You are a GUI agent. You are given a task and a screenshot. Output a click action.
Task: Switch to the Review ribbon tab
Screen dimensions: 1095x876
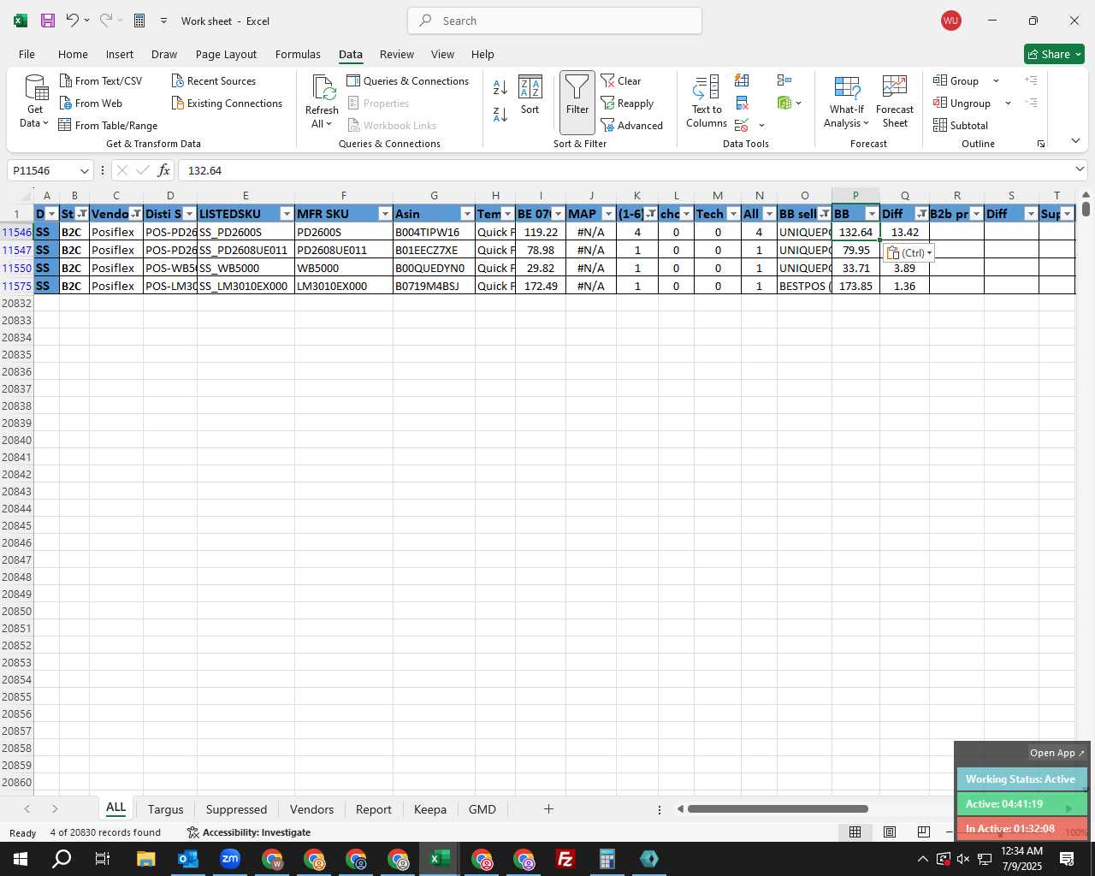(x=397, y=54)
